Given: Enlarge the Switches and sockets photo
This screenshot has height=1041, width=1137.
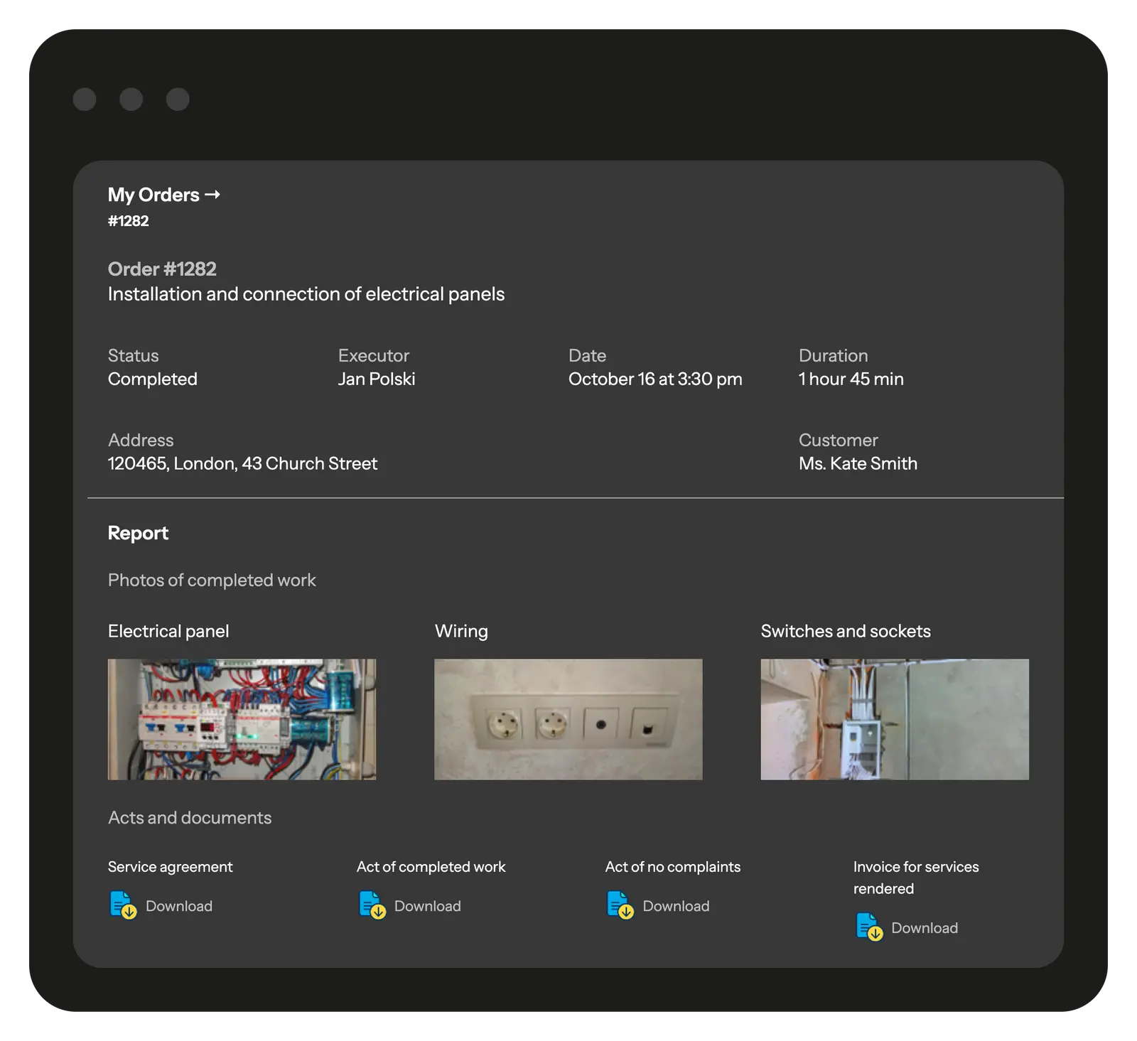Looking at the screenshot, I should 894,719.
